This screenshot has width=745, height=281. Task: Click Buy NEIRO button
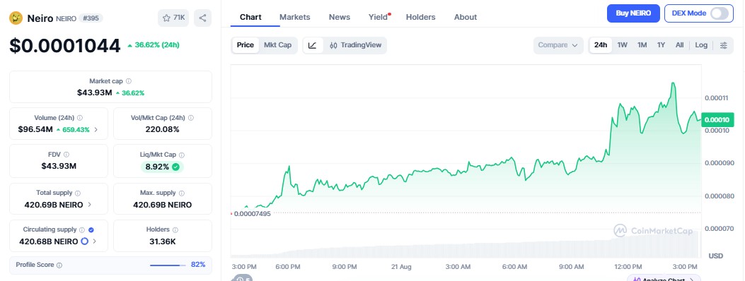click(x=633, y=13)
